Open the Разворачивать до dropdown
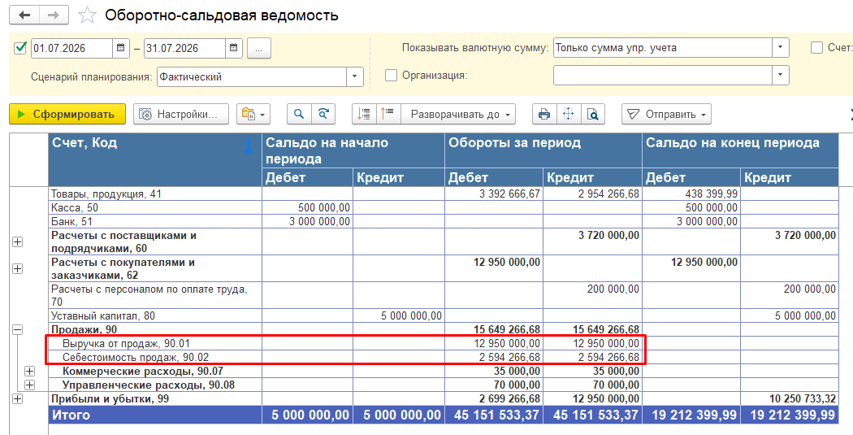The width and height of the screenshot is (853, 435). coord(459,115)
